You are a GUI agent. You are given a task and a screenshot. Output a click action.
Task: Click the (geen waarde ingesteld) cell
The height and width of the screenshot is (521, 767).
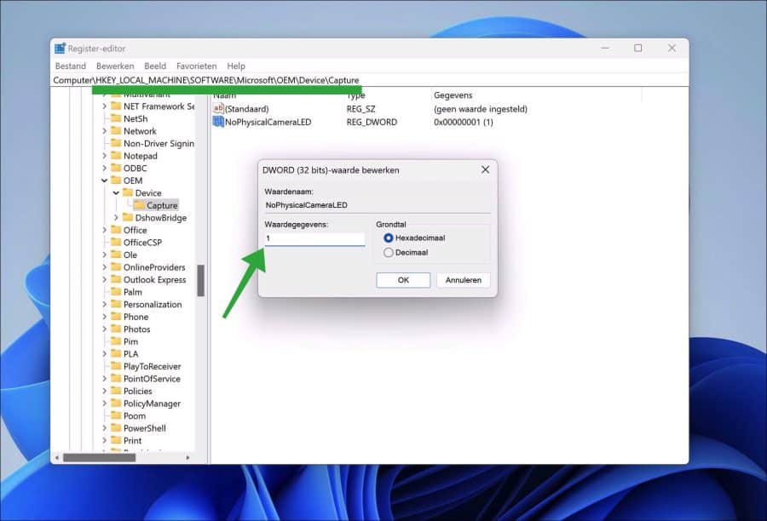(x=481, y=109)
